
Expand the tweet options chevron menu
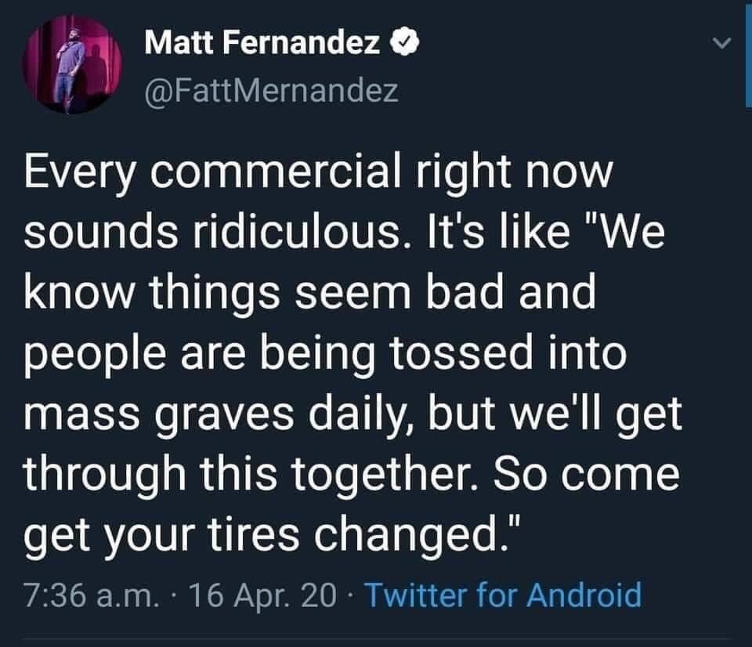coord(721,43)
